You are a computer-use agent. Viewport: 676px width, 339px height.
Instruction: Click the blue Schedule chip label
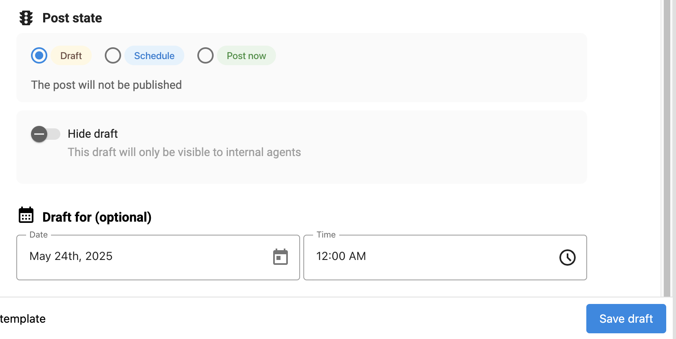(154, 56)
